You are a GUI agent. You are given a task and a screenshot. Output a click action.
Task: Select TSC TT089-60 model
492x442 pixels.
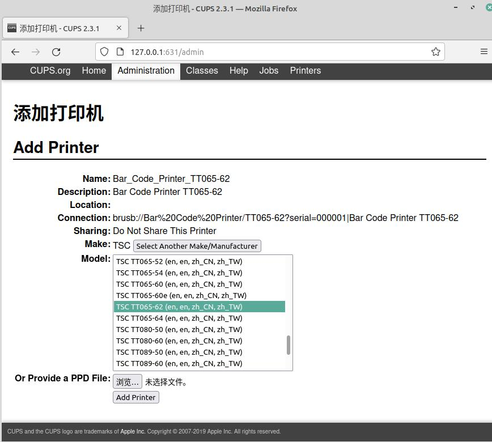[x=200, y=363]
